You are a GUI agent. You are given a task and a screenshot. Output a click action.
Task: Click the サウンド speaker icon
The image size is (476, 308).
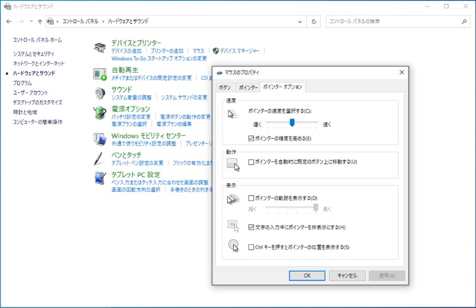click(x=100, y=94)
